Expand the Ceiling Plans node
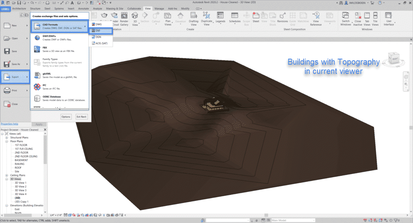The image size is (413, 223). [6, 175]
